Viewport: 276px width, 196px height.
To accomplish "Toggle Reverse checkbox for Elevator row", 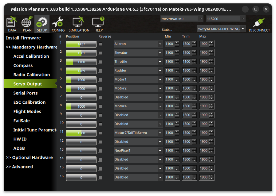I will [x=100, y=53].
